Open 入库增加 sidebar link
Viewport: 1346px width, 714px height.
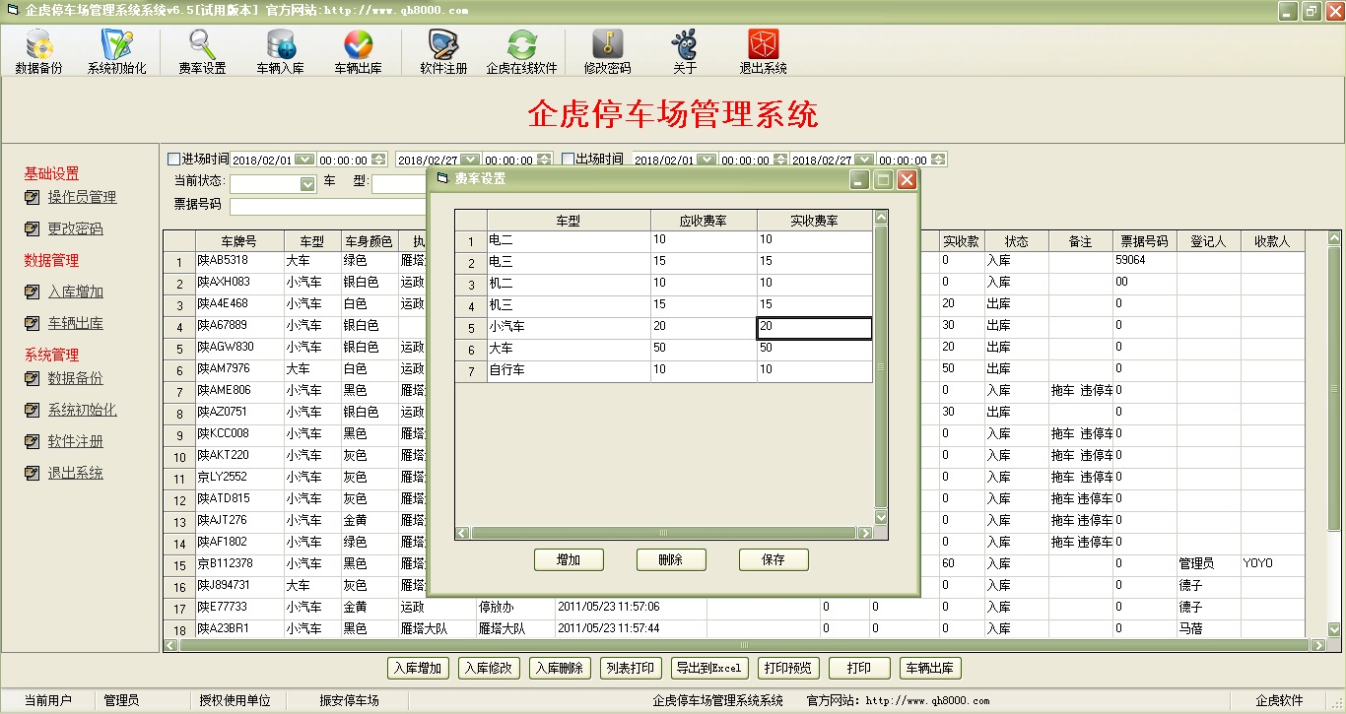coord(75,292)
